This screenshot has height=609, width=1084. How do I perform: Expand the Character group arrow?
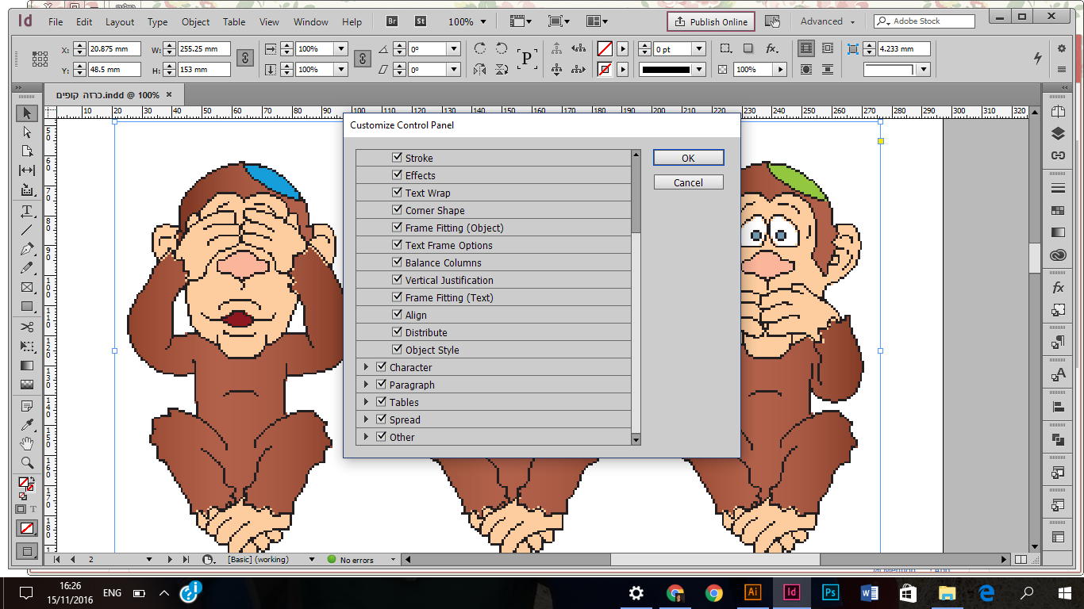coord(366,367)
